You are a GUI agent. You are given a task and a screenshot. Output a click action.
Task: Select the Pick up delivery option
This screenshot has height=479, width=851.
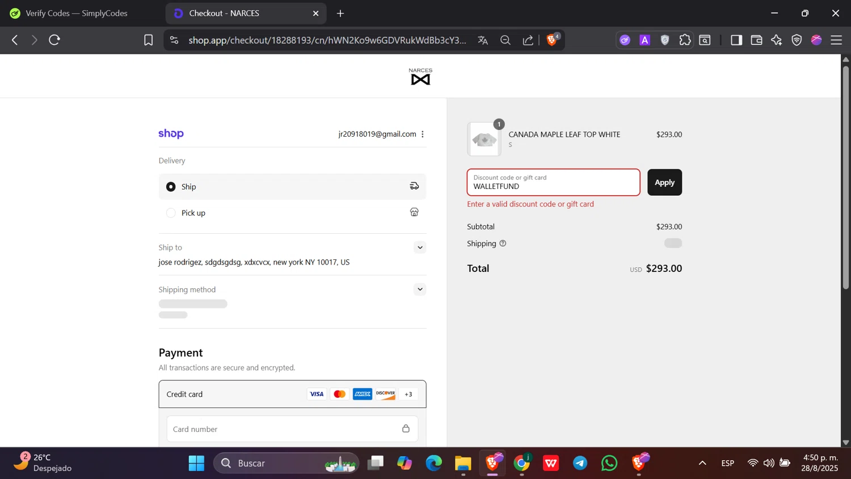coord(292,213)
